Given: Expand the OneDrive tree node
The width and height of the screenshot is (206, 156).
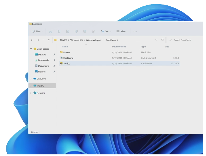Looking at the screenshot, I should (31, 79).
